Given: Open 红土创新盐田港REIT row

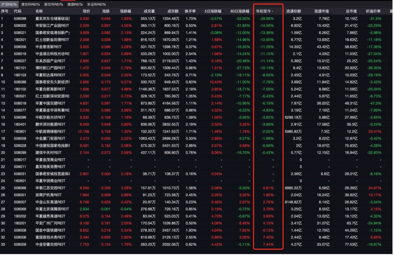Looking at the screenshot, I should click(x=197, y=40).
